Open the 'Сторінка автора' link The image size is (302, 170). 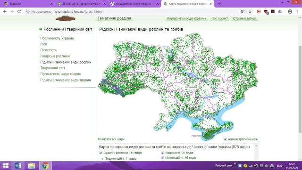click(x=244, y=18)
